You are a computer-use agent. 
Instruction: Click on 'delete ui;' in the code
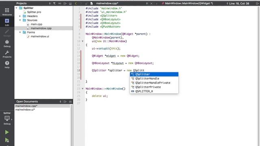point(100,96)
